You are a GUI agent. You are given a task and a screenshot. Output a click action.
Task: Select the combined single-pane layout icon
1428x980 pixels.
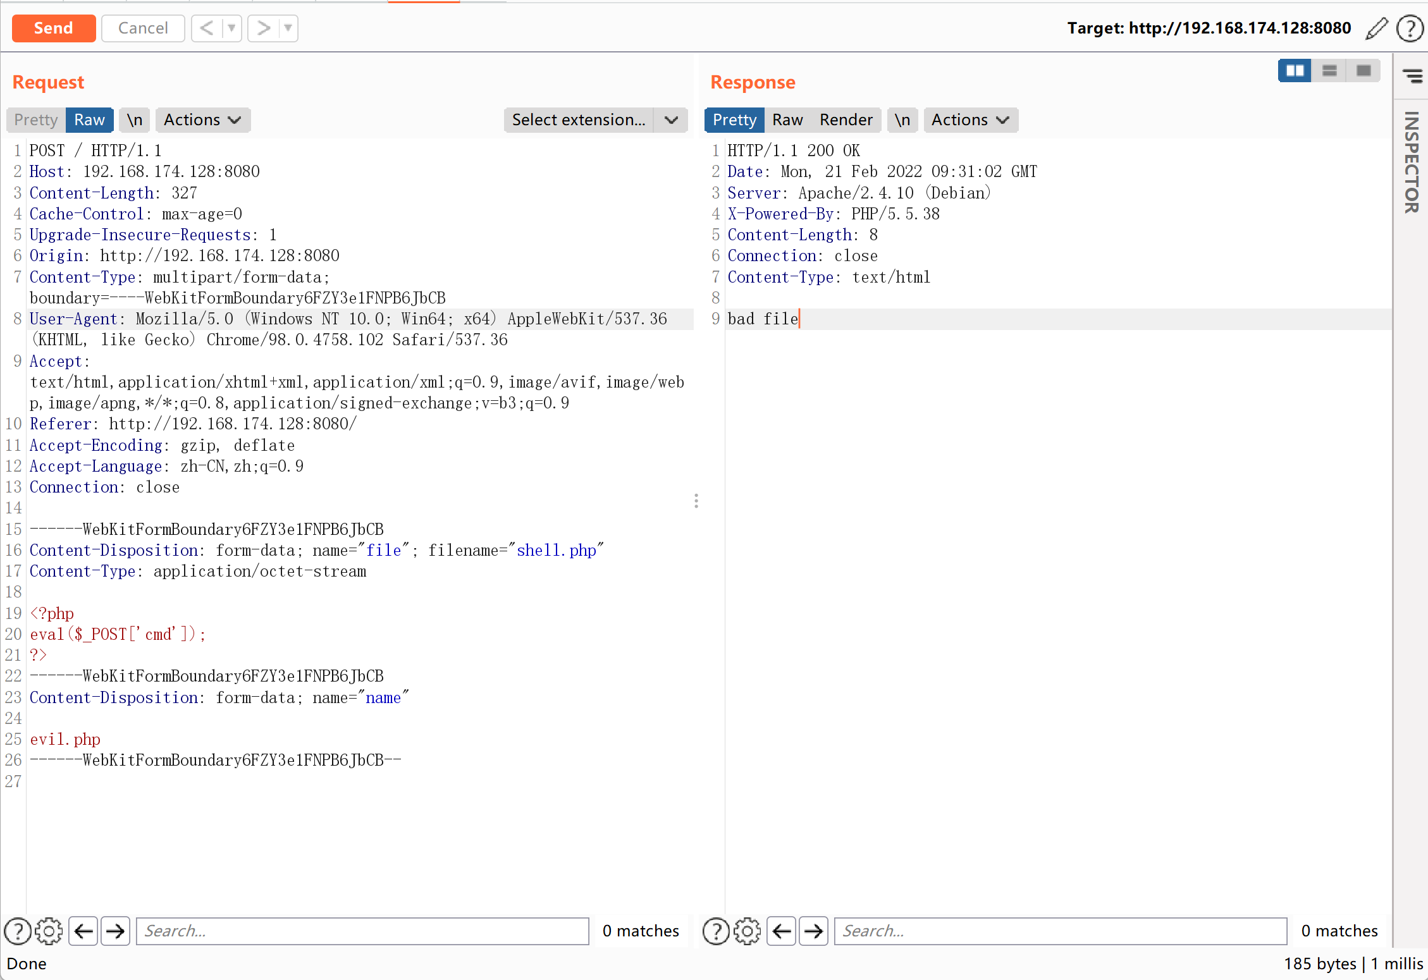point(1363,71)
